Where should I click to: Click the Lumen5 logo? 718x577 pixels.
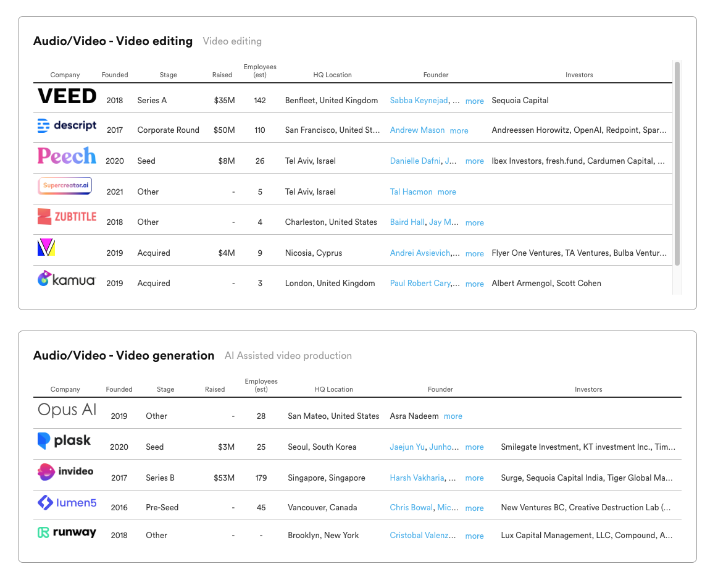(67, 503)
